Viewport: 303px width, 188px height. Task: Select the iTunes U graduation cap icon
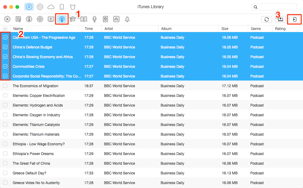point(73,19)
